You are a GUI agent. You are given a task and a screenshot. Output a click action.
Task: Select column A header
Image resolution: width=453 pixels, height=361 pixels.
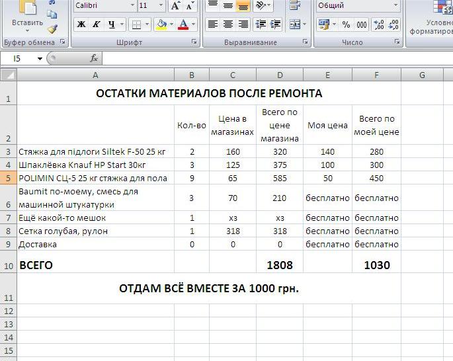pyautogui.click(x=96, y=75)
